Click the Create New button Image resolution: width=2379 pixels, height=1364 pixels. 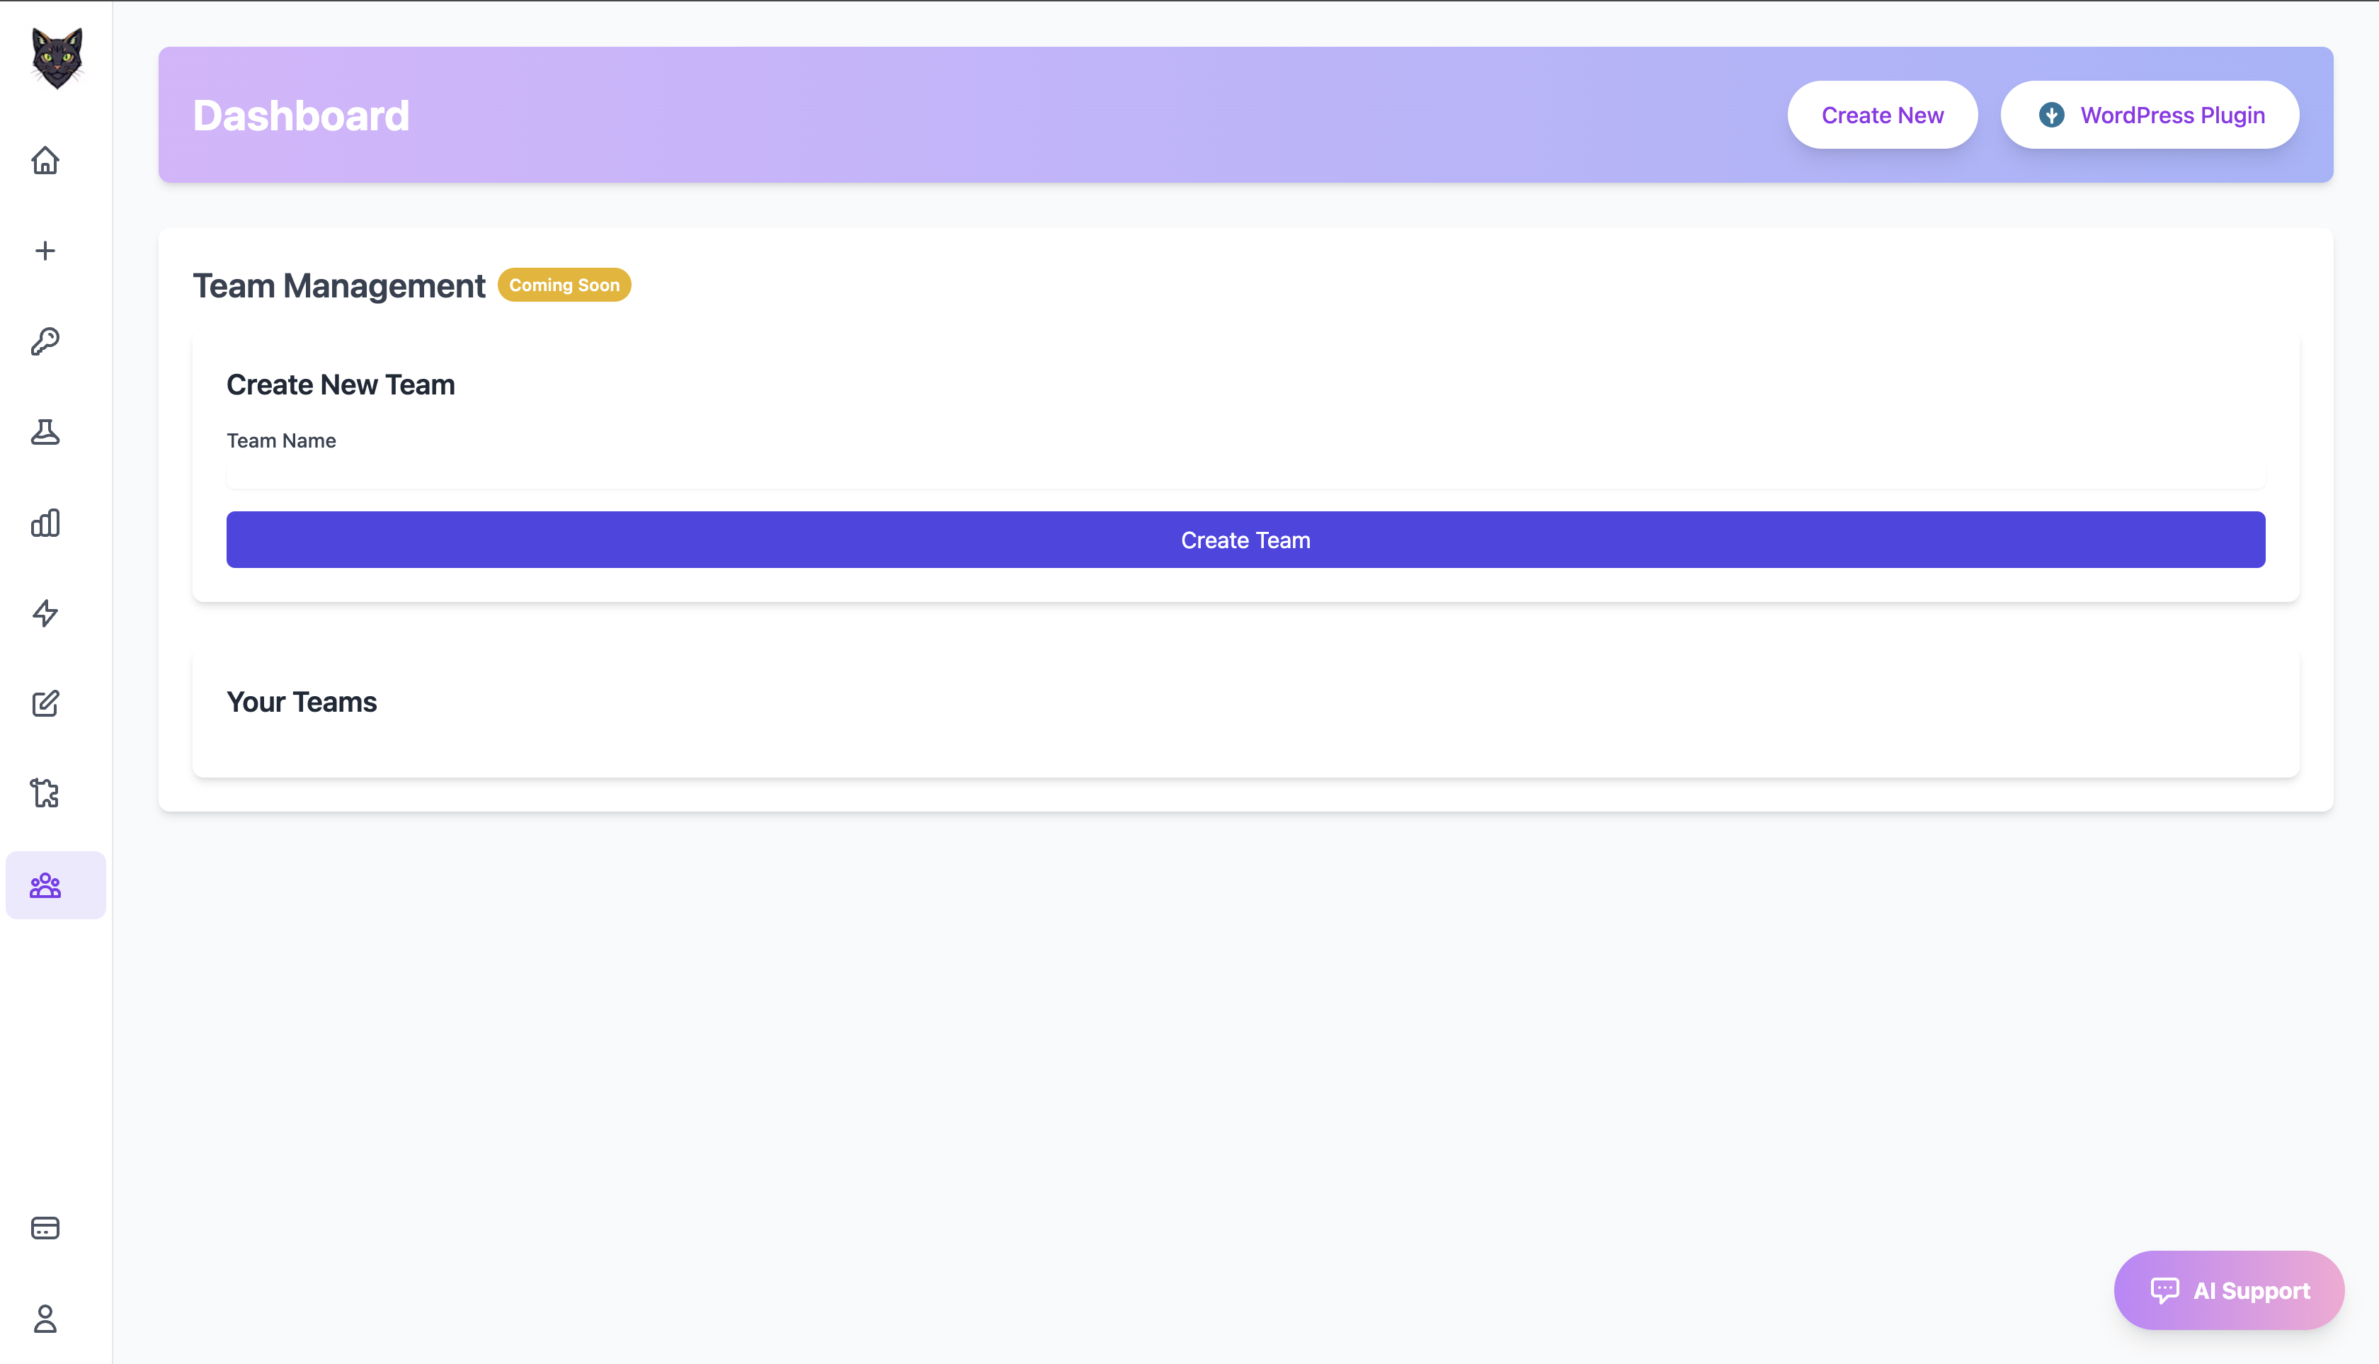(1882, 115)
